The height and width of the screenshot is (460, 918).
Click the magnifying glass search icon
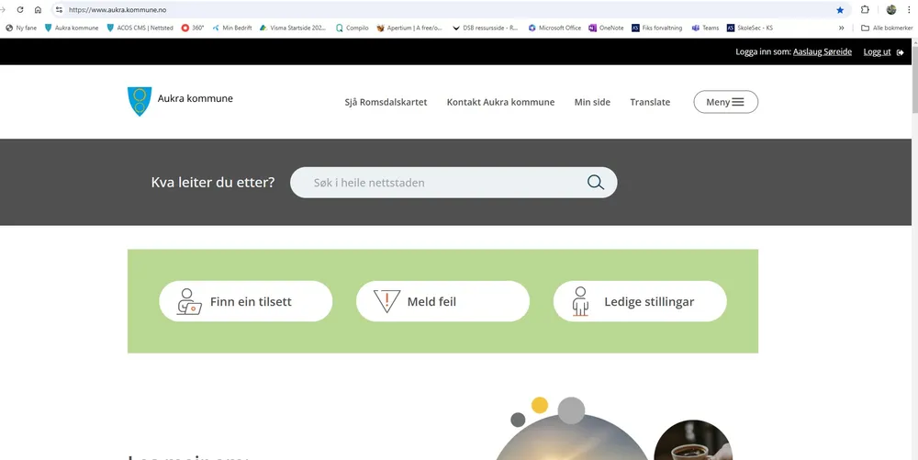(596, 182)
